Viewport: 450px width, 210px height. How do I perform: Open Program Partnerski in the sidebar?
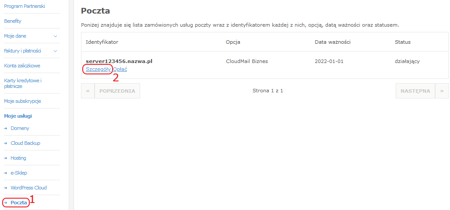click(25, 6)
